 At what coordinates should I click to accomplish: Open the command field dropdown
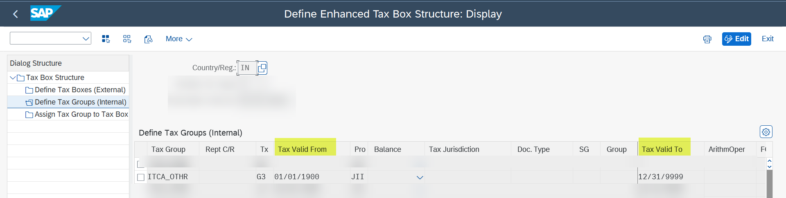pos(86,38)
